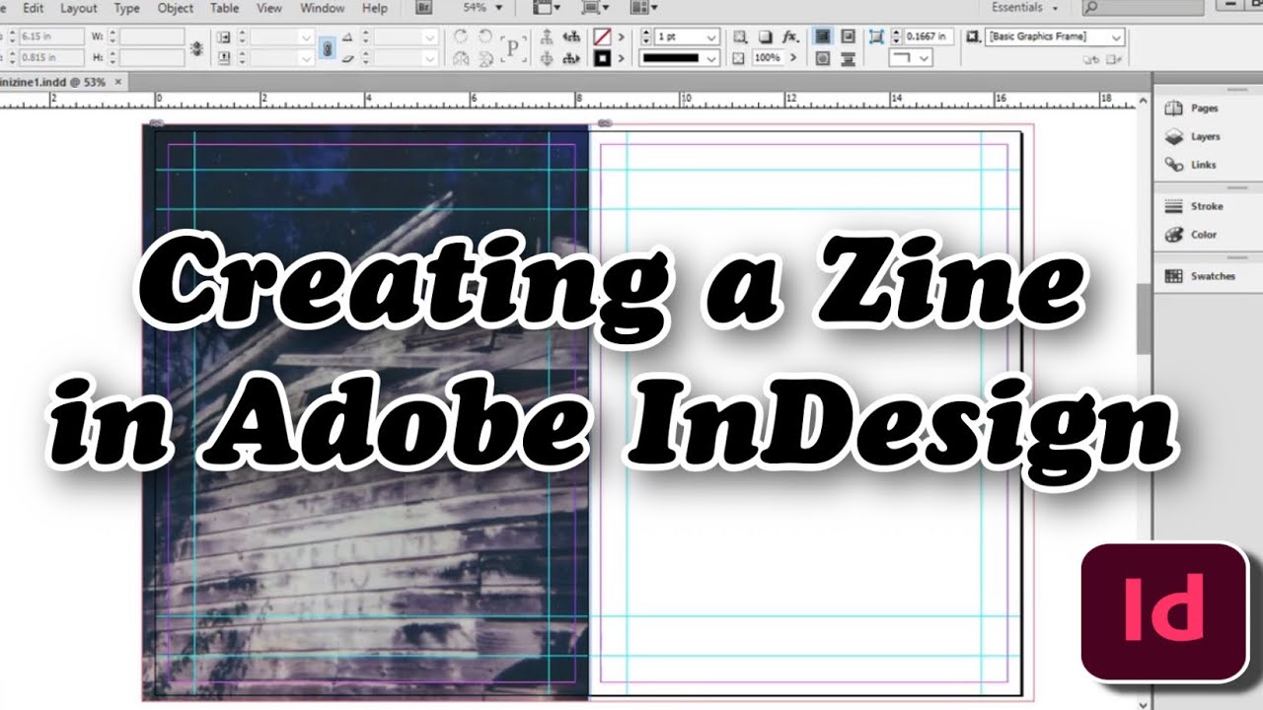
Task: Open the Help menu
Action: tap(375, 8)
